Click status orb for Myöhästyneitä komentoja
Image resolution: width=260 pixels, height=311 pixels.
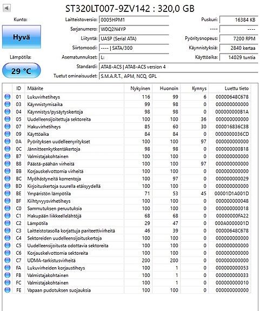point(8,178)
